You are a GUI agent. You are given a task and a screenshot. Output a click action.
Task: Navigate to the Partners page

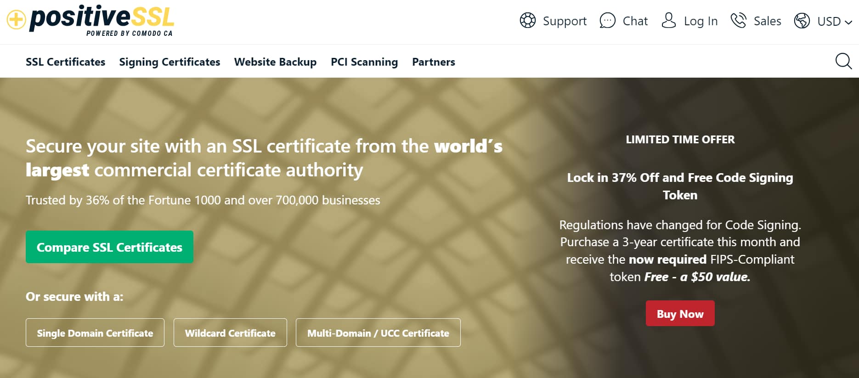click(433, 62)
